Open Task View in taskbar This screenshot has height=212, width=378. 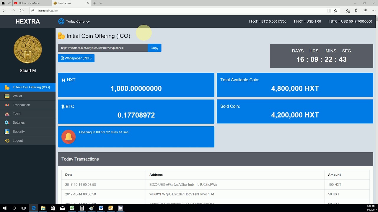[24, 208]
